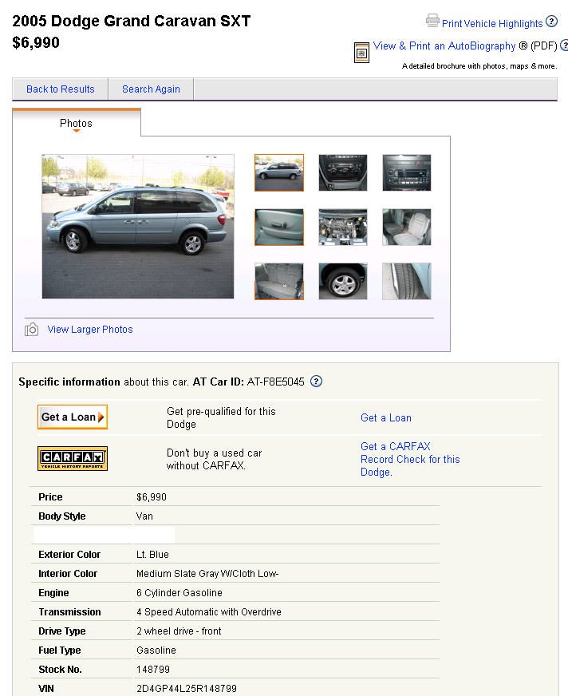Select the engine bay photo thumbnail
The image size is (568, 696).
(x=343, y=227)
